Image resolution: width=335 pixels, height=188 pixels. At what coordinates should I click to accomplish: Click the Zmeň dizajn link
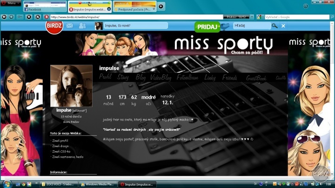(x=60, y=146)
